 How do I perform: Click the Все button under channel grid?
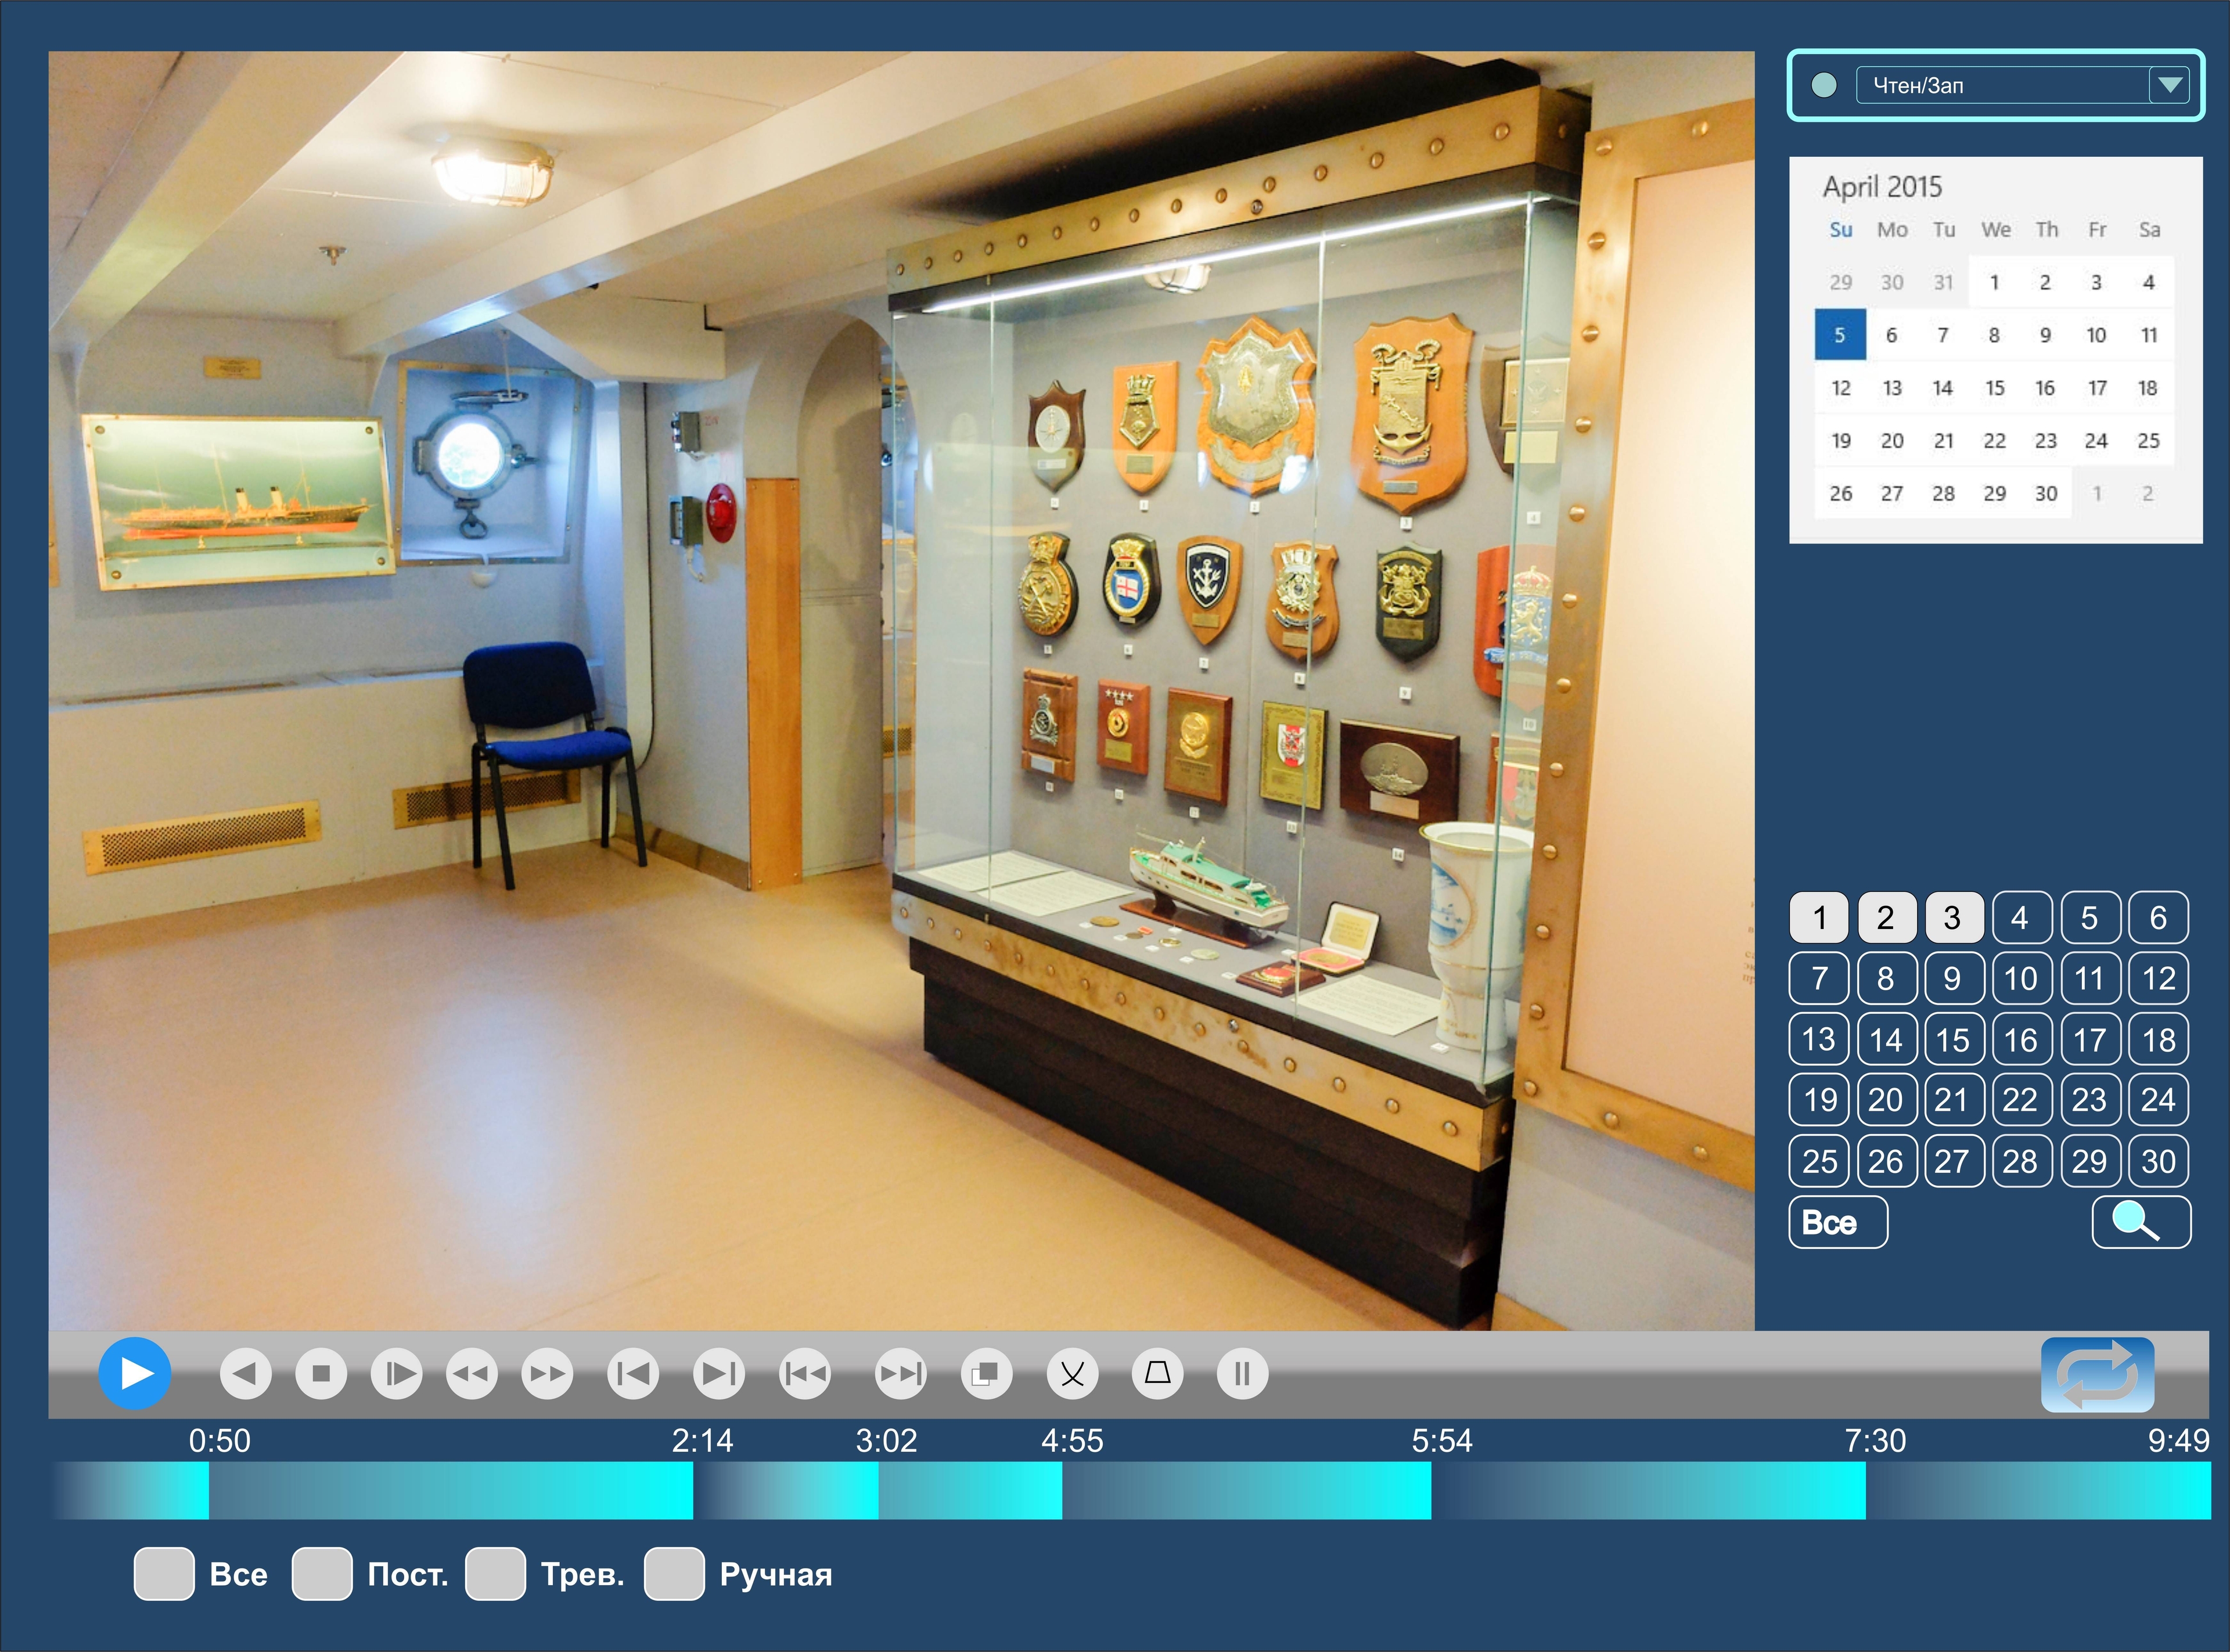1838,1222
